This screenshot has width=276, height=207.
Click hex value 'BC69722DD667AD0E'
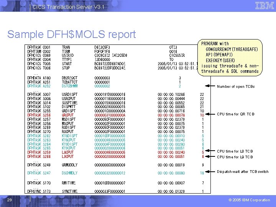110,64
